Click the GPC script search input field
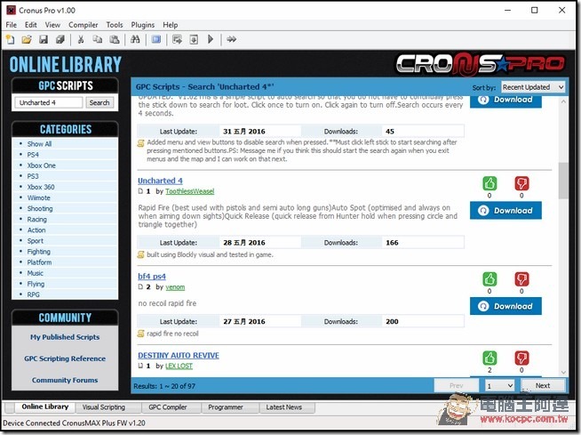581x435 pixels. pos(49,103)
